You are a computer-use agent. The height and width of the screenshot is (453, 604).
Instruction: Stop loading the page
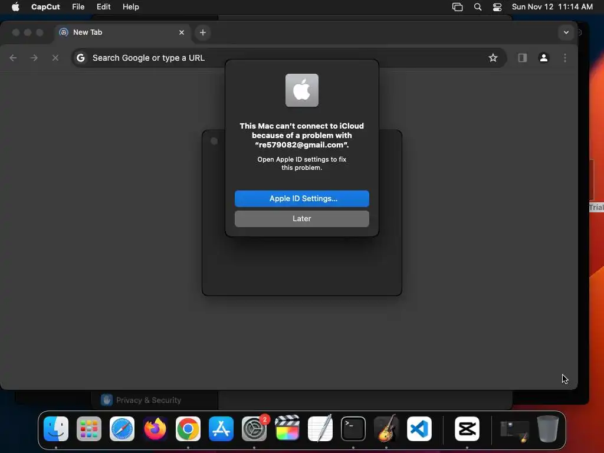point(55,58)
